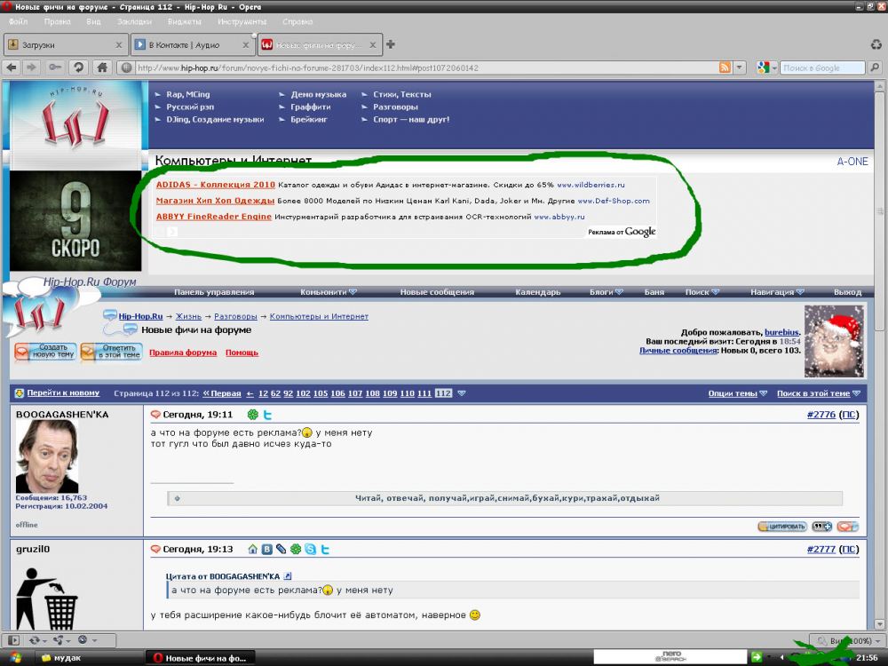This screenshot has height=666, width=888.
Task: Expand the Блоги menu dropdown
Action: 619,291
